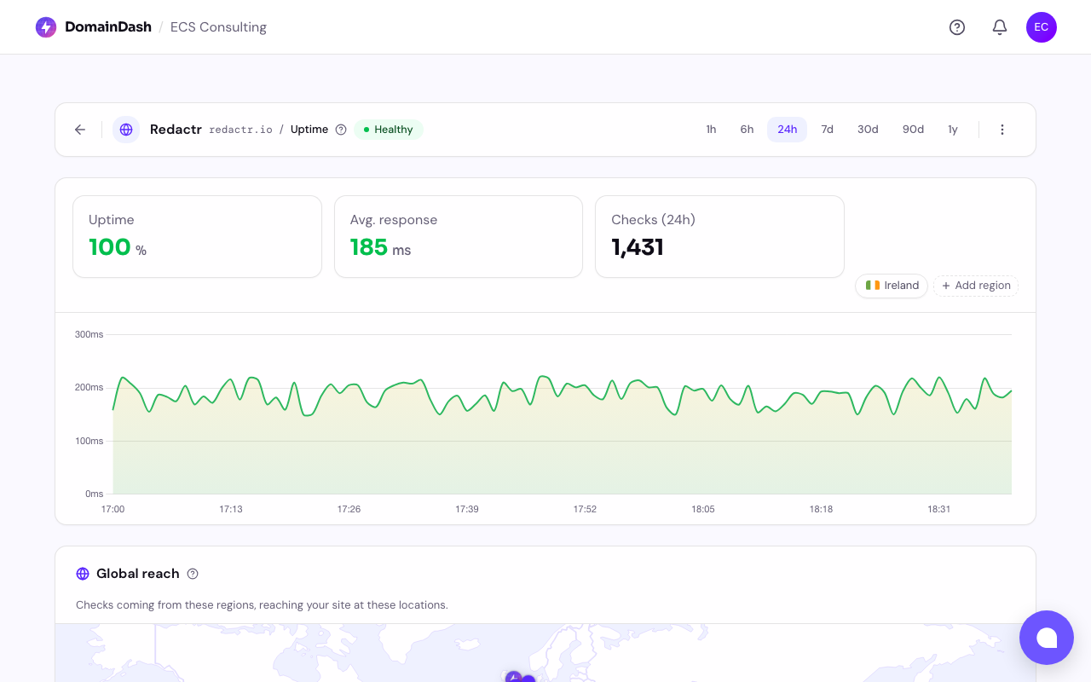Image resolution: width=1091 pixels, height=682 pixels.
Task: Toggle the Ireland region filter
Action: (x=891, y=286)
